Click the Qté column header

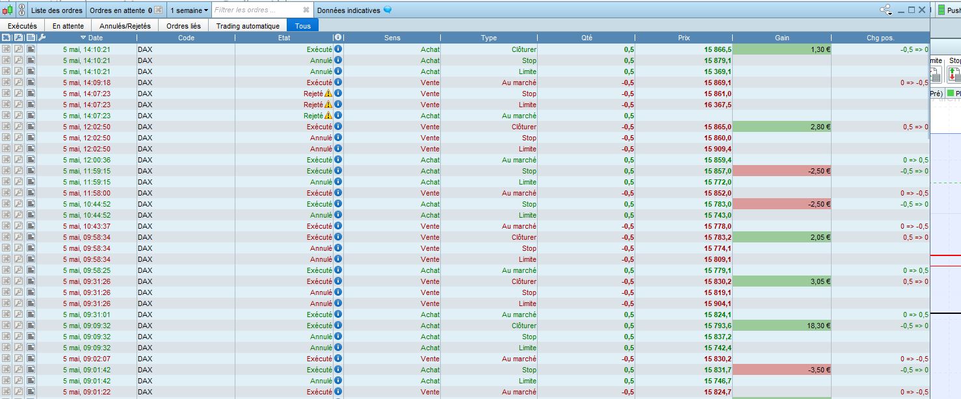(586, 38)
